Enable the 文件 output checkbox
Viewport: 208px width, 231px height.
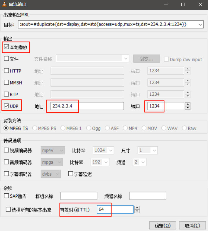tap(6, 59)
